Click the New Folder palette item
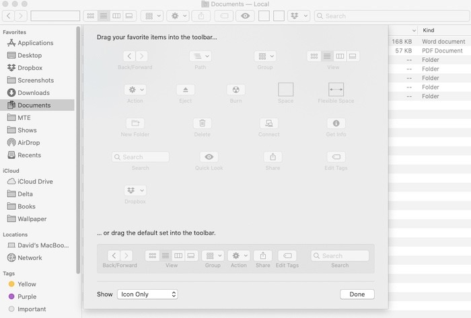471x318 pixels. [135, 123]
